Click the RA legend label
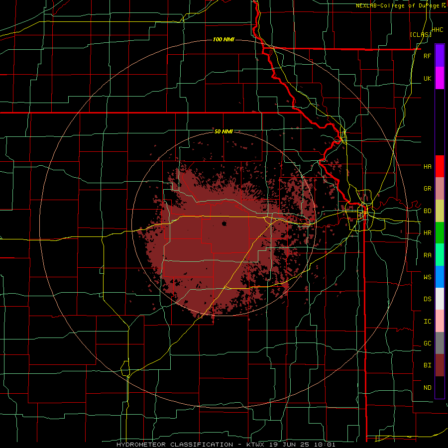The width and height of the screenshot is (448, 448). [427, 255]
